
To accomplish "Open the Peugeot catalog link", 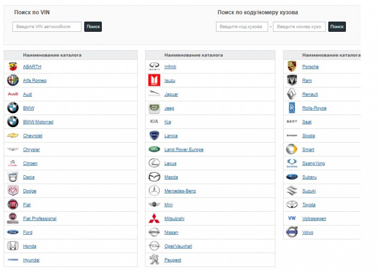I will [172, 260].
